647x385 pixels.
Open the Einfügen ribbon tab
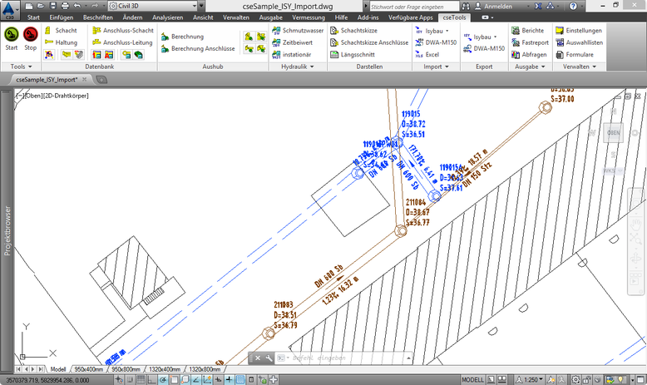[x=61, y=17]
